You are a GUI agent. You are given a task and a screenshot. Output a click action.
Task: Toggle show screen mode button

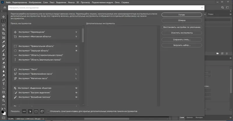pos(42,111)
